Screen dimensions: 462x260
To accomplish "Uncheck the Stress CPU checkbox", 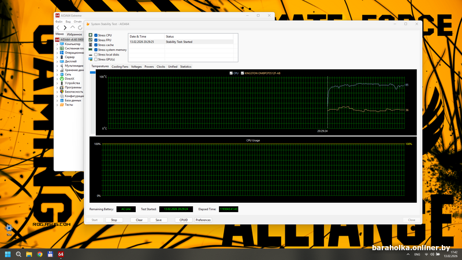I will point(96,36).
